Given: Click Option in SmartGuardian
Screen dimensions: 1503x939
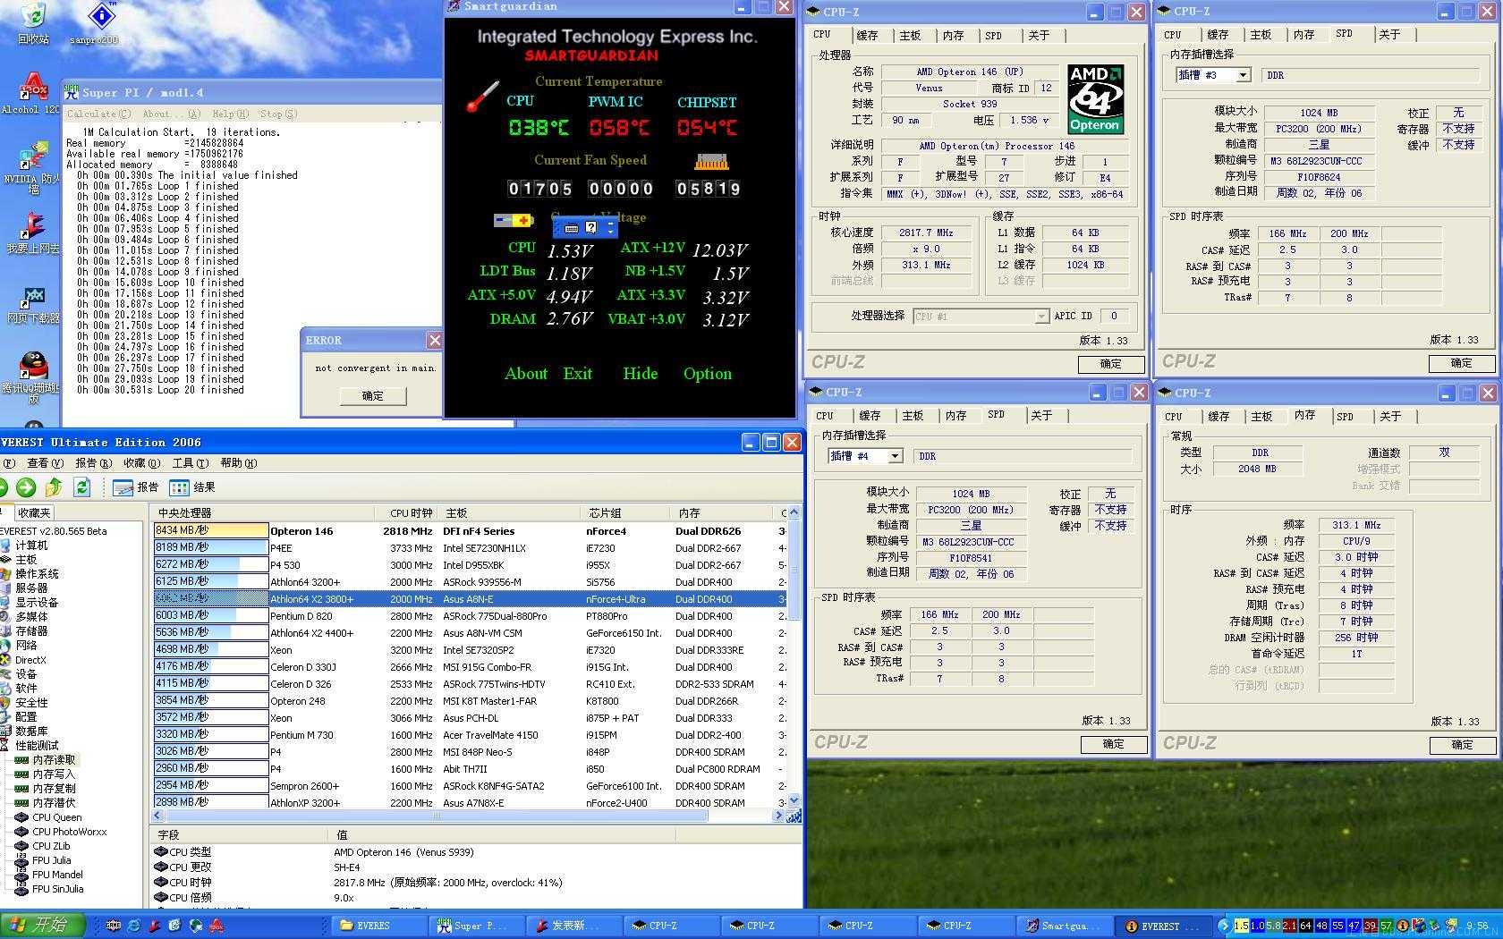Looking at the screenshot, I should [707, 374].
